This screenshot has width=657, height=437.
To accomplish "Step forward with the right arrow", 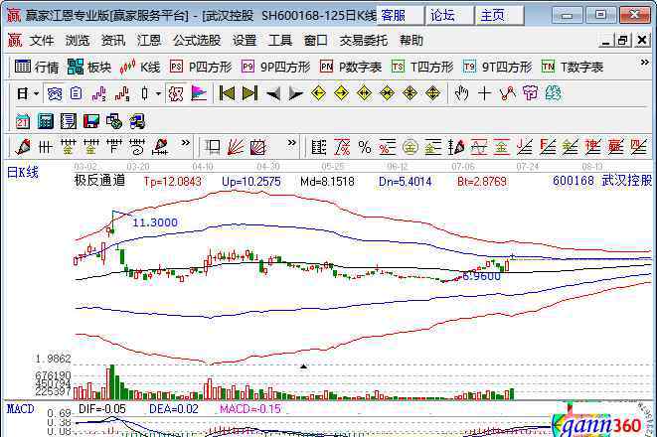I will coord(296,93).
